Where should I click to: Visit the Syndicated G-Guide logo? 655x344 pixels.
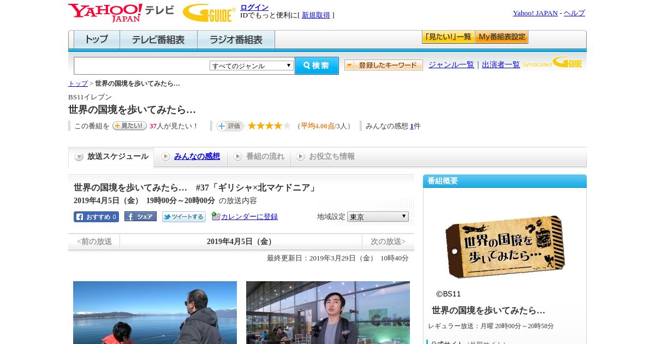click(x=552, y=63)
